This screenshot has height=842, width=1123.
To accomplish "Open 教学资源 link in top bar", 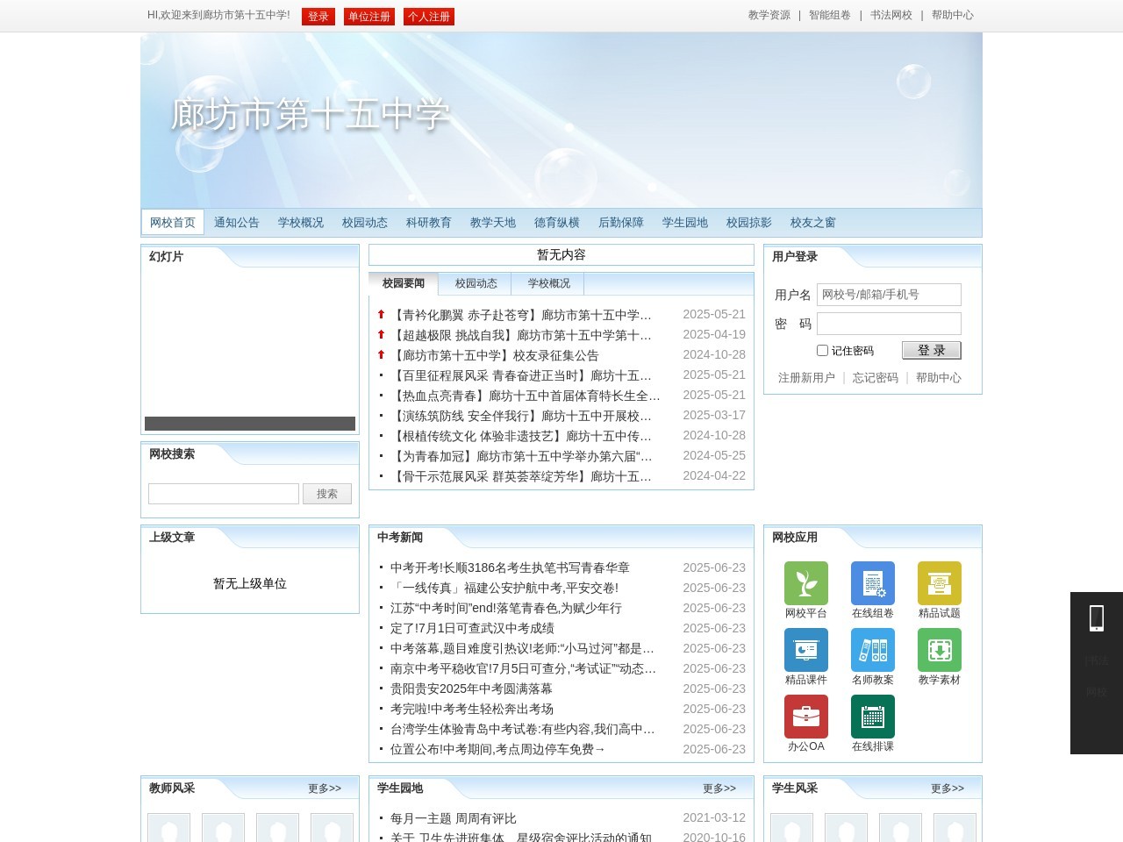I will pos(769,15).
